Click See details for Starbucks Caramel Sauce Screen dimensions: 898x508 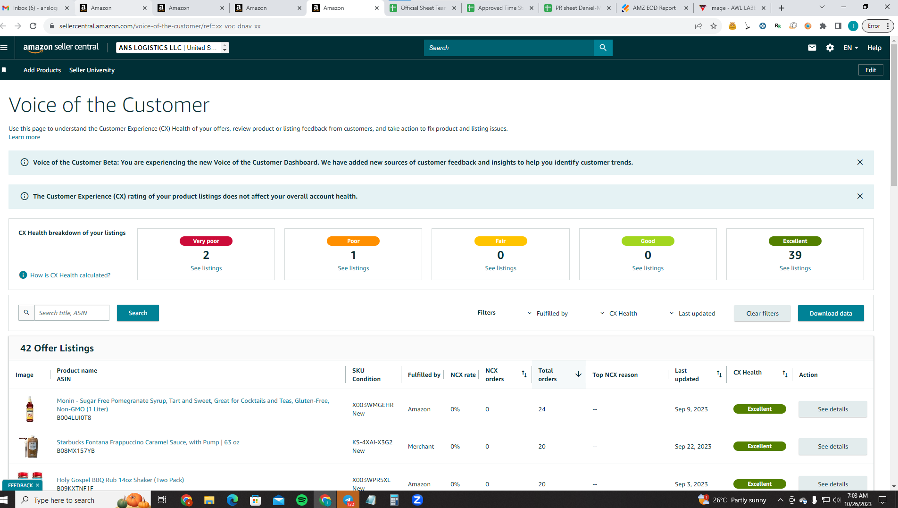[832, 446]
